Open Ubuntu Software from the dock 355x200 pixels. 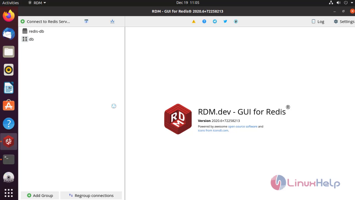pyautogui.click(x=9, y=106)
